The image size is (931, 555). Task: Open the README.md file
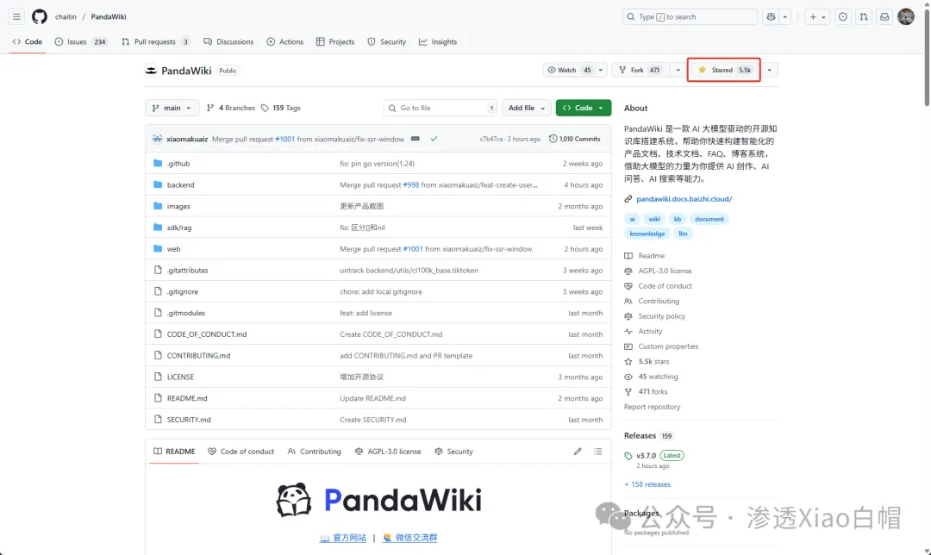[x=187, y=398]
